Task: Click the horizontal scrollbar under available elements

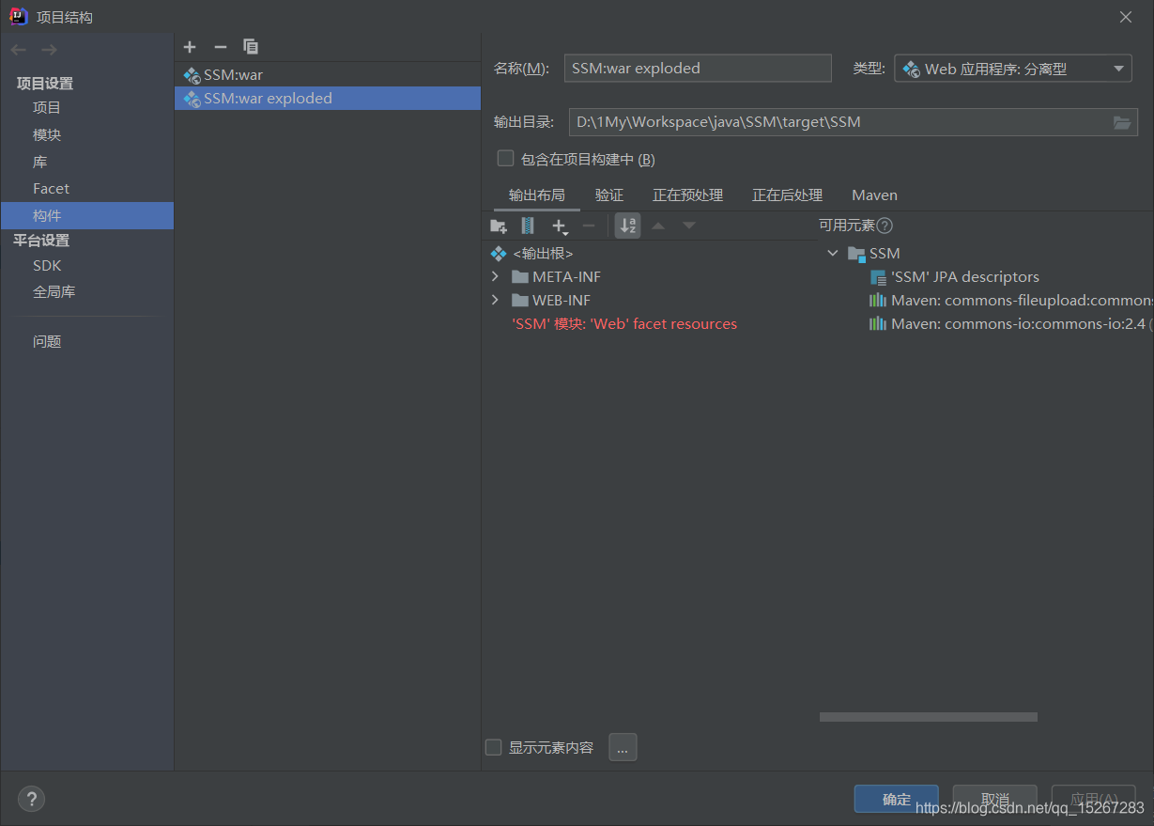Action: point(929,717)
